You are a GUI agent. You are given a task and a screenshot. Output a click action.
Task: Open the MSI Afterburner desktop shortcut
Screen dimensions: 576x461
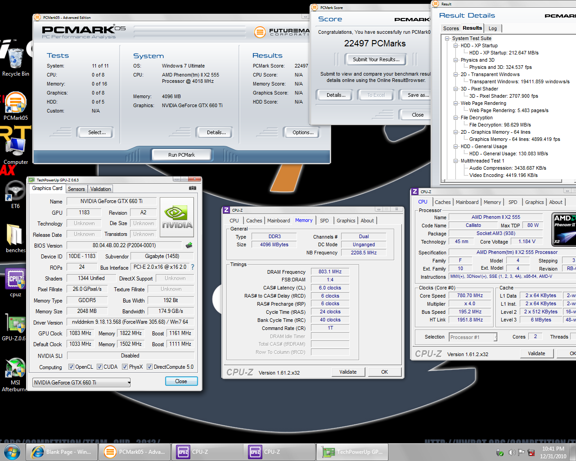click(15, 375)
